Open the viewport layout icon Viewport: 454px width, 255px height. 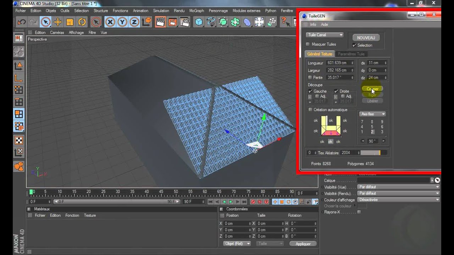[x=19, y=38]
